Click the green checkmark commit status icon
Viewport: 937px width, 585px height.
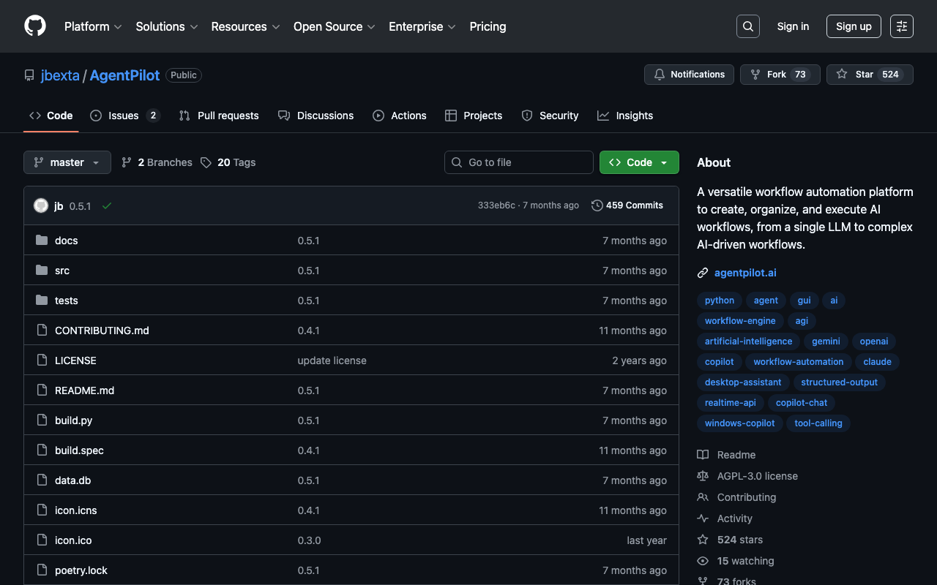[107, 206]
